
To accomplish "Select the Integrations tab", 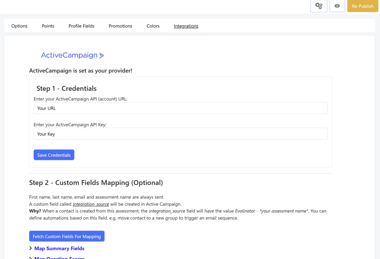I will [x=186, y=26].
